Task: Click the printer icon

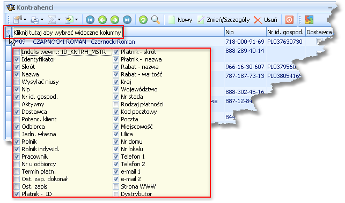Action: (x=34, y=20)
